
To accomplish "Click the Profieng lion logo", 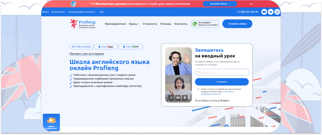I will 74,24.
